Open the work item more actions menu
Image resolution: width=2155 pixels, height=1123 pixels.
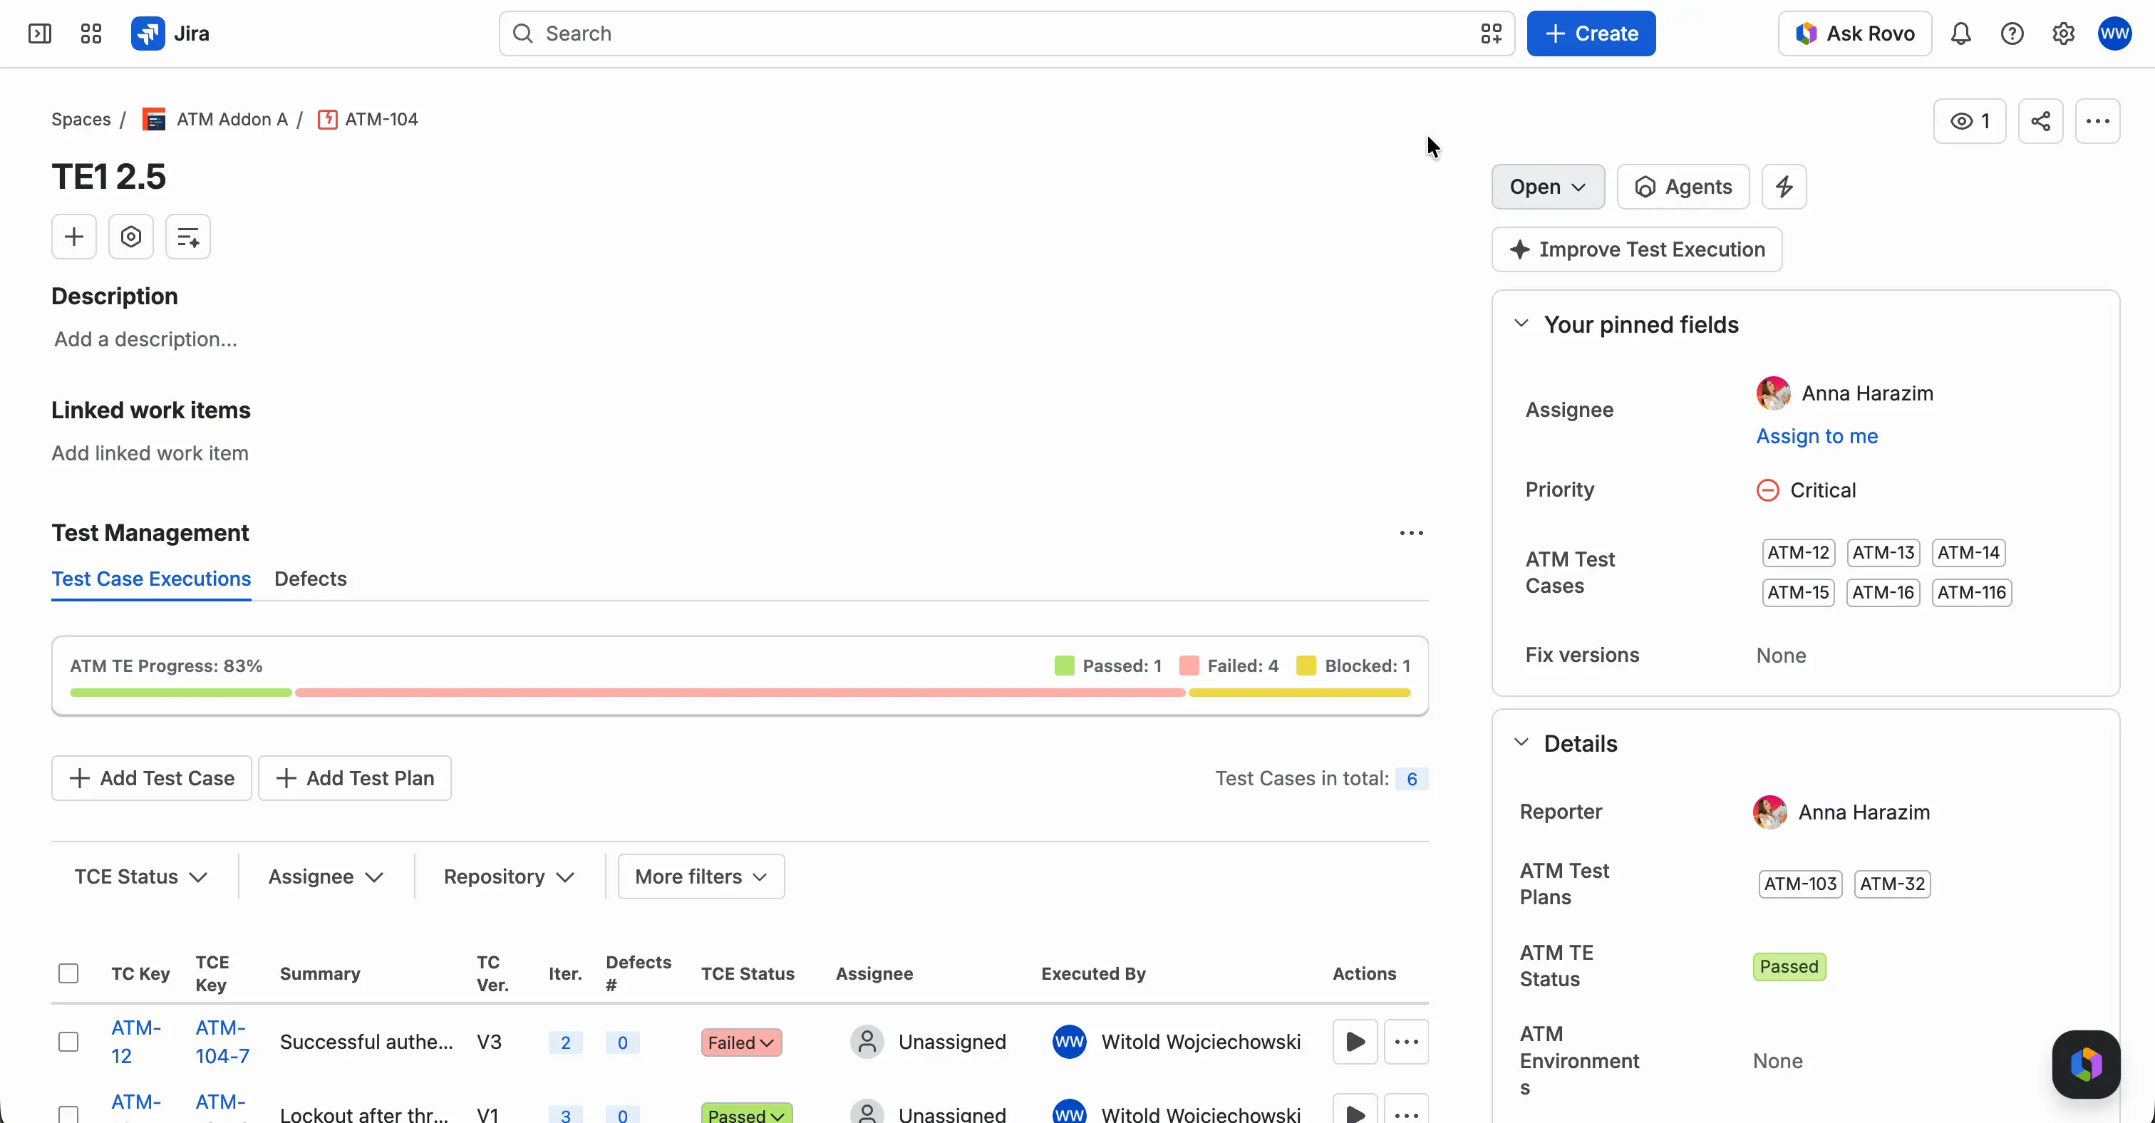(2097, 121)
